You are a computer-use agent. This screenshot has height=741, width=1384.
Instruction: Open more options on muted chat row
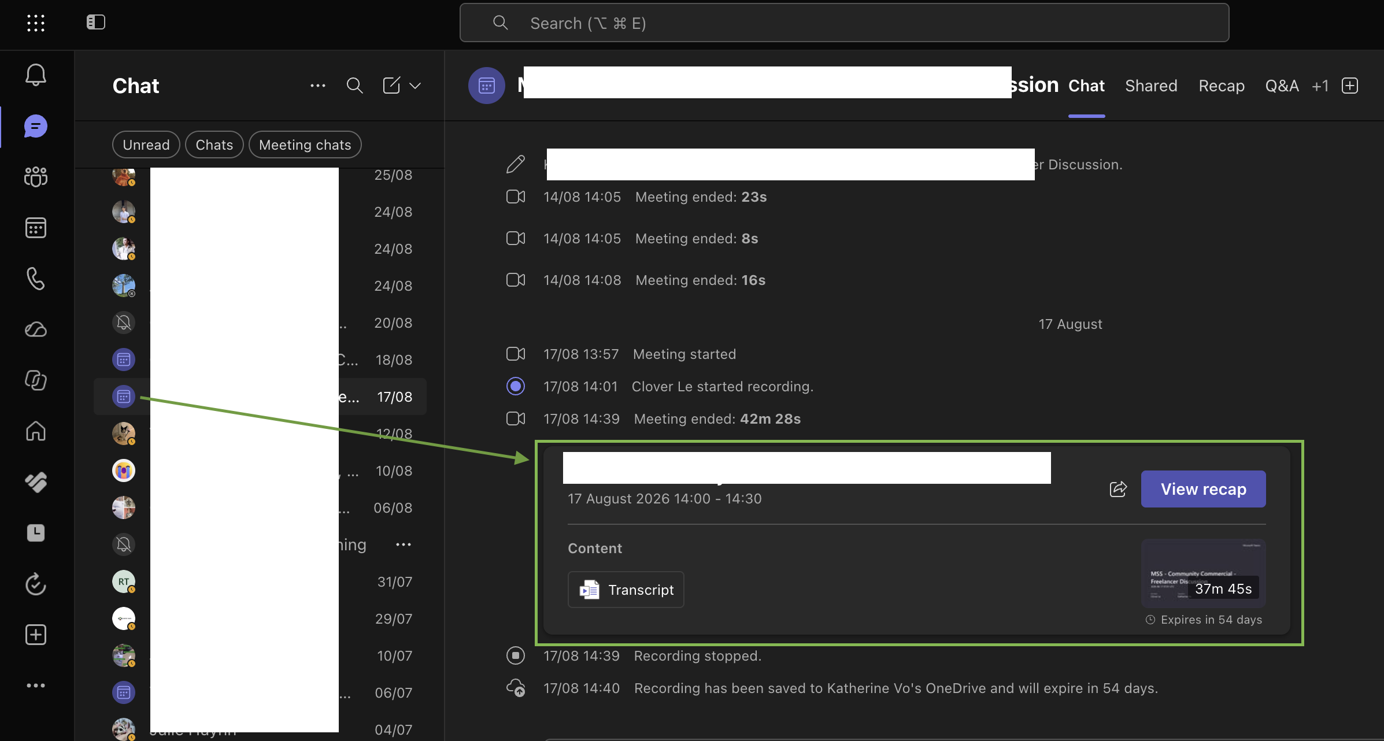(x=404, y=544)
